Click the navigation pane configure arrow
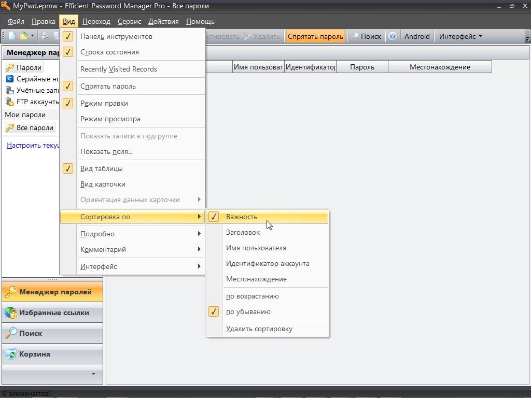This screenshot has height=398, width=531. click(93, 374)
